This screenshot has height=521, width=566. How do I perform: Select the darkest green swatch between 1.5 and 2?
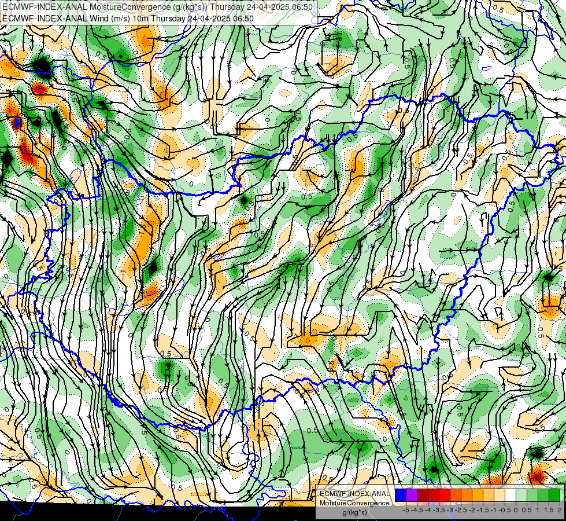[554, 495]
